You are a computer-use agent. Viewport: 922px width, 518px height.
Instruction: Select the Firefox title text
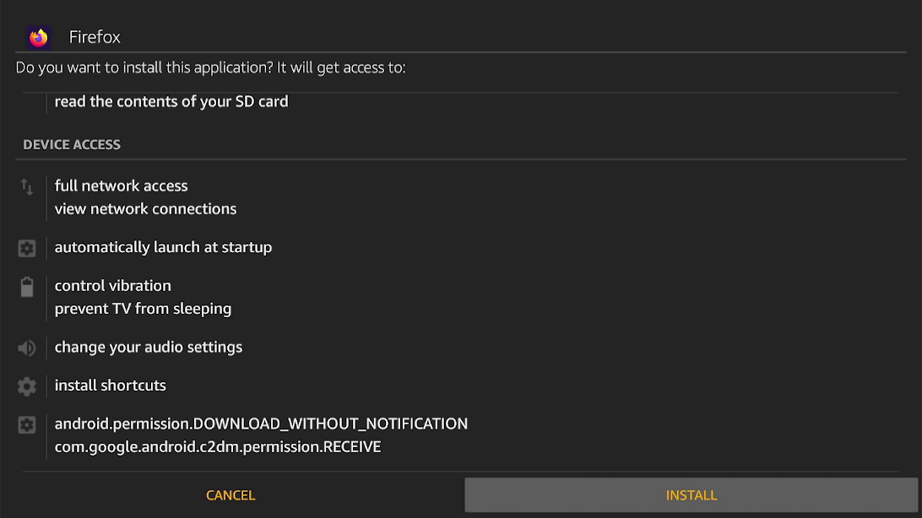[95, 37]
